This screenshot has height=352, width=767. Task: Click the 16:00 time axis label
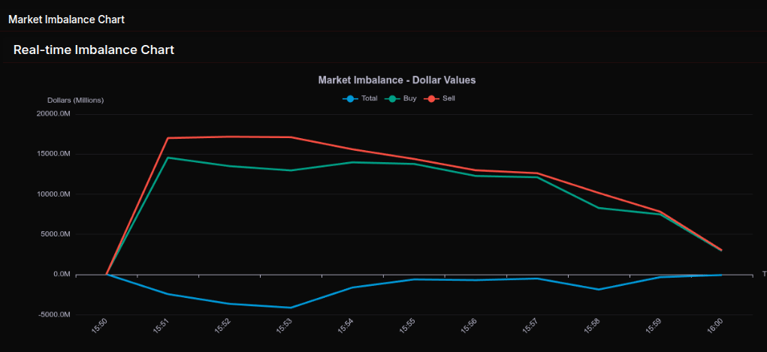714,326
